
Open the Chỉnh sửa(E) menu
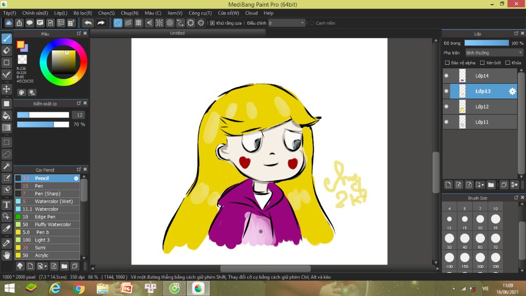35,13
